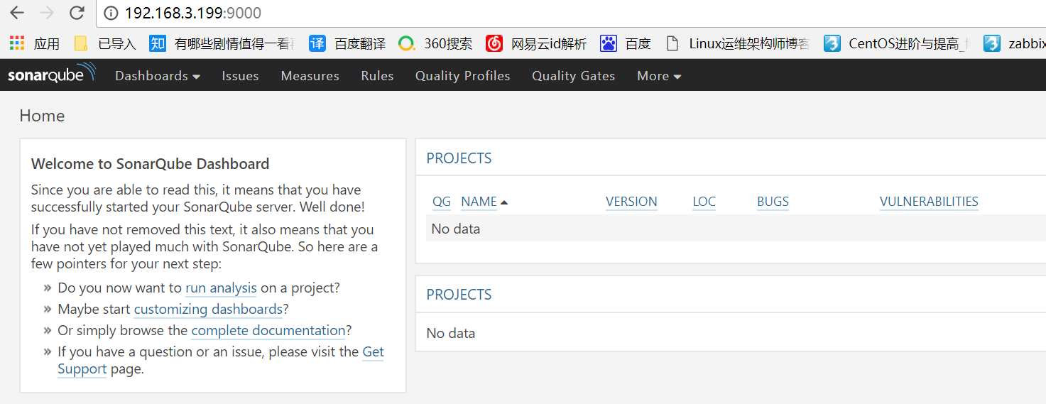
Task: Open the 360 Search bookmark
Action: click(x=436, y=43)
